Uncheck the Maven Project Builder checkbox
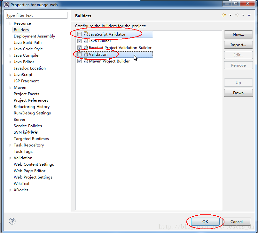This screenshot has height=233, width=258. 80,61
